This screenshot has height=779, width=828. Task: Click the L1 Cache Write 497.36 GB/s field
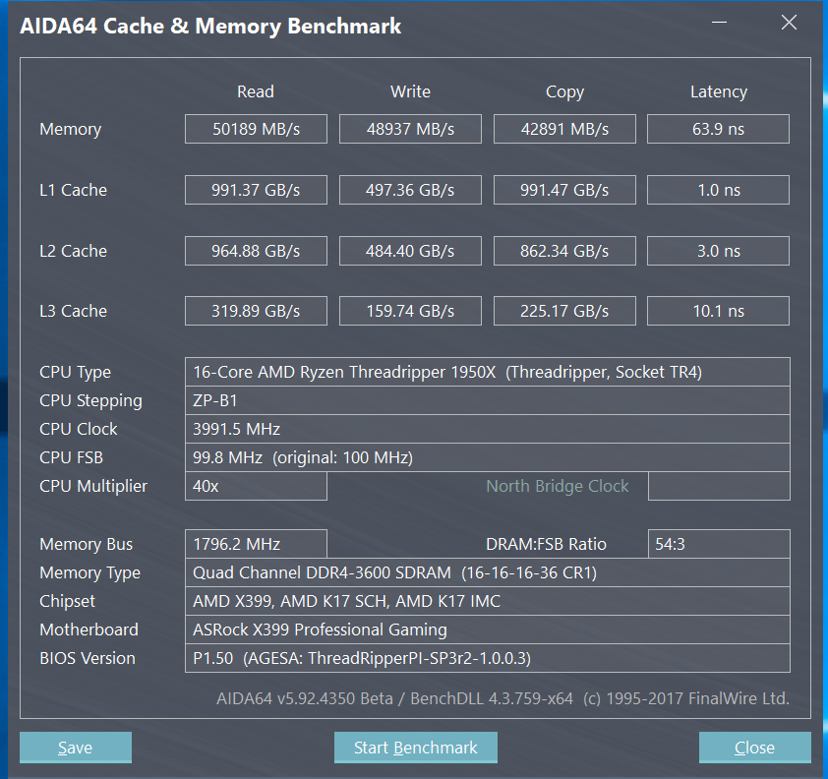(x=410, y=190)
